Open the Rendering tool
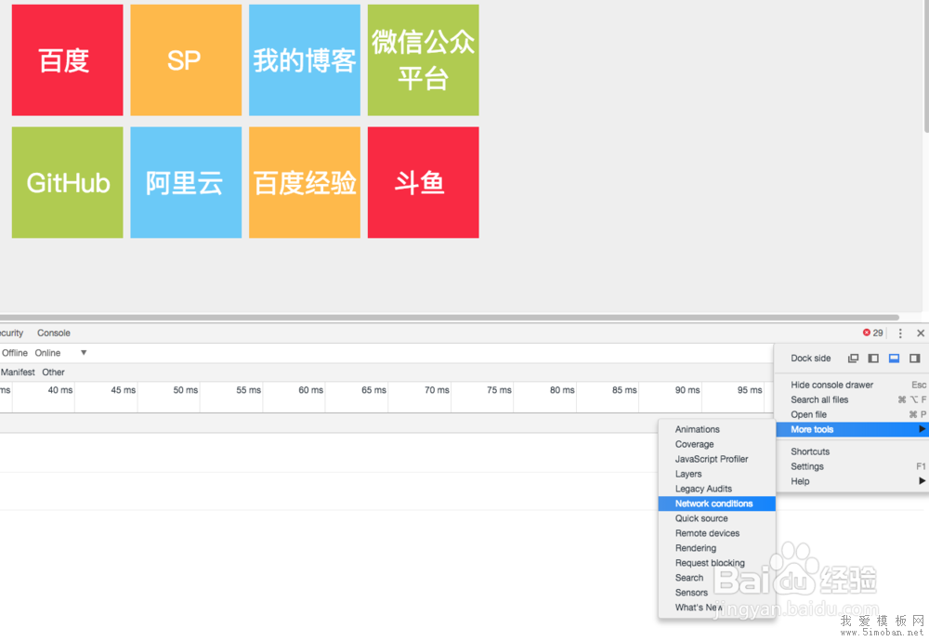This screenshot has height=641, width=929. pos(717,548)
